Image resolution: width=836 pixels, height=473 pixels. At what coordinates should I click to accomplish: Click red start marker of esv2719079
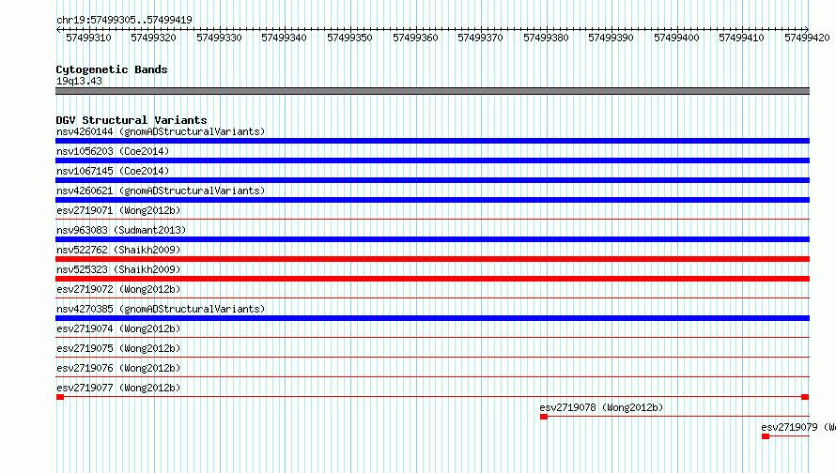[x=766, y=436]
